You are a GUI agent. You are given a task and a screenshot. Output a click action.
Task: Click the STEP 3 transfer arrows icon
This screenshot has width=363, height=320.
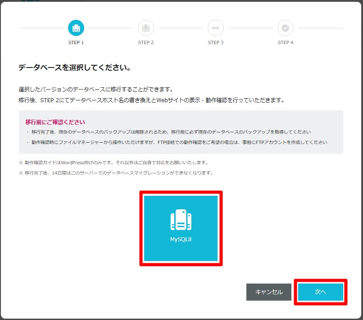coord(215,27)
